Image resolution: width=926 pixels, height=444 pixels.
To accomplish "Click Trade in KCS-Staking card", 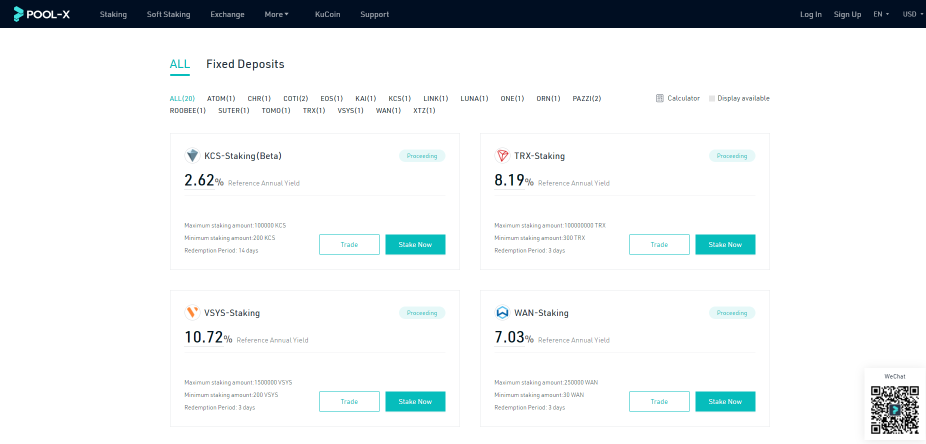I will point(349,244).
